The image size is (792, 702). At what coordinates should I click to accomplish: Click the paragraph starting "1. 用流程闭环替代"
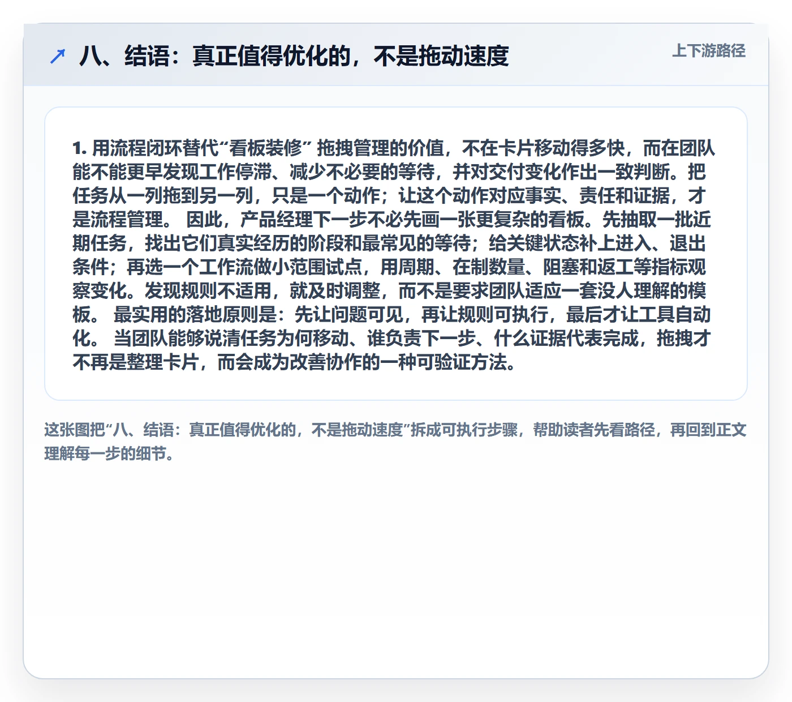[x=394, y=254]
